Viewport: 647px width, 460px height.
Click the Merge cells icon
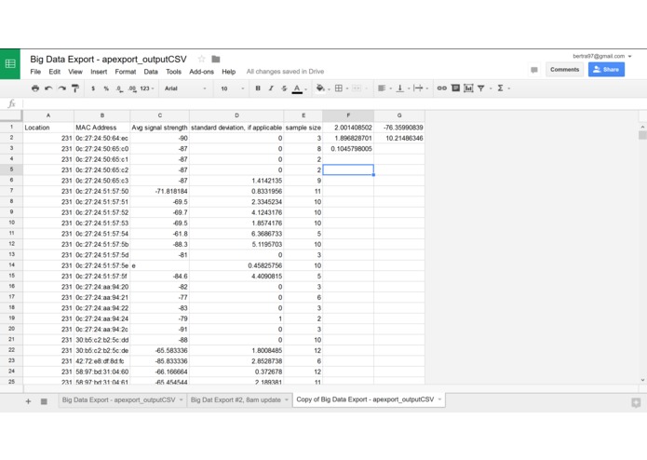pos(357,88)
